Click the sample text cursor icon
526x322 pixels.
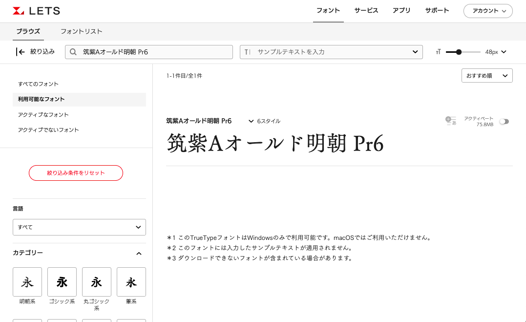[x=247, y=52]
